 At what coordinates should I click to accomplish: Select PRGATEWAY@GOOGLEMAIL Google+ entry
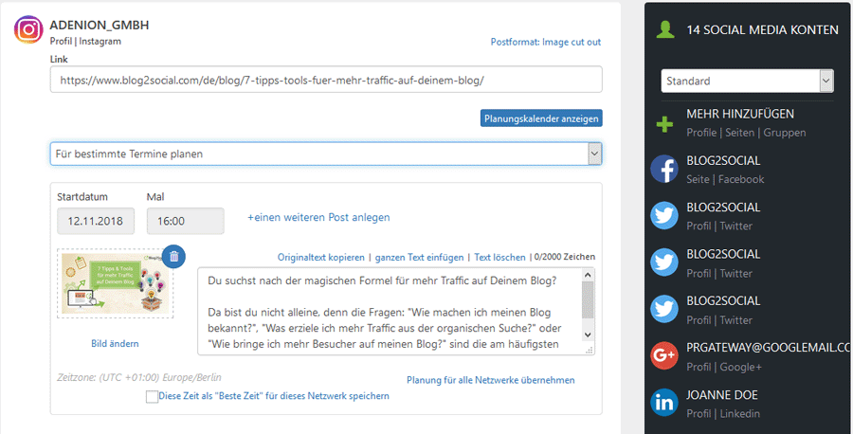pyautogui.click(x=749, y=356)
